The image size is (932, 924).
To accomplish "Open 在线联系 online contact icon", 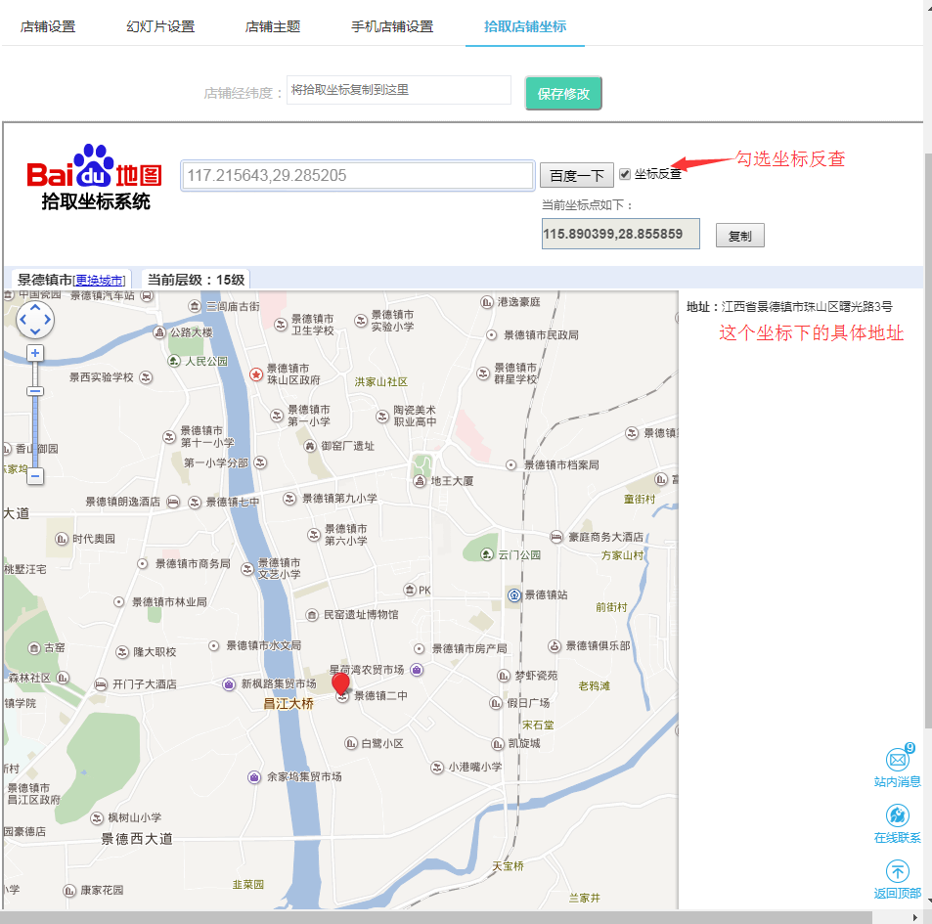I will (x=897, y=815).
